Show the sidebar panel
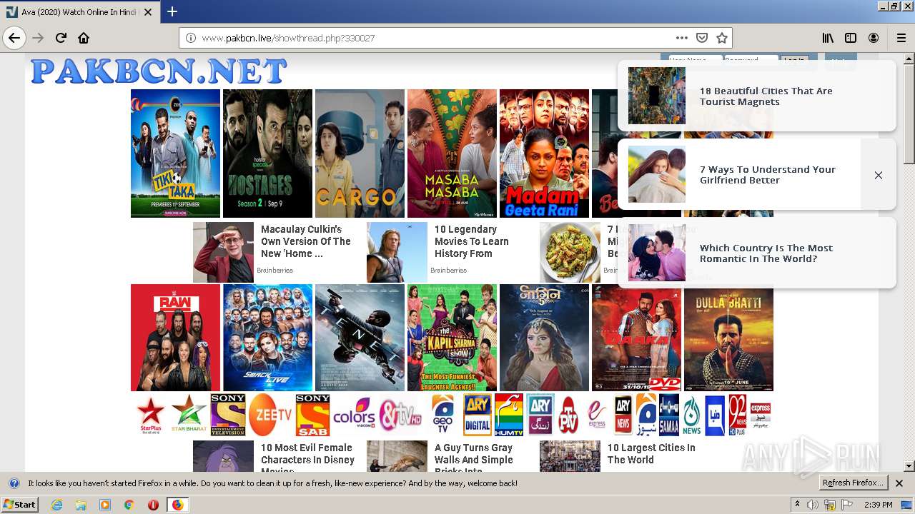Screen dimensions: 915x514 (x=851, y=38)
